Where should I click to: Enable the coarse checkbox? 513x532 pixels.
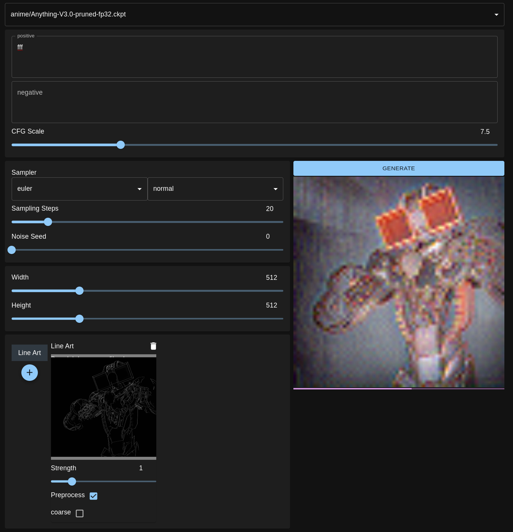pyautogui.click(x=79, y=513)
